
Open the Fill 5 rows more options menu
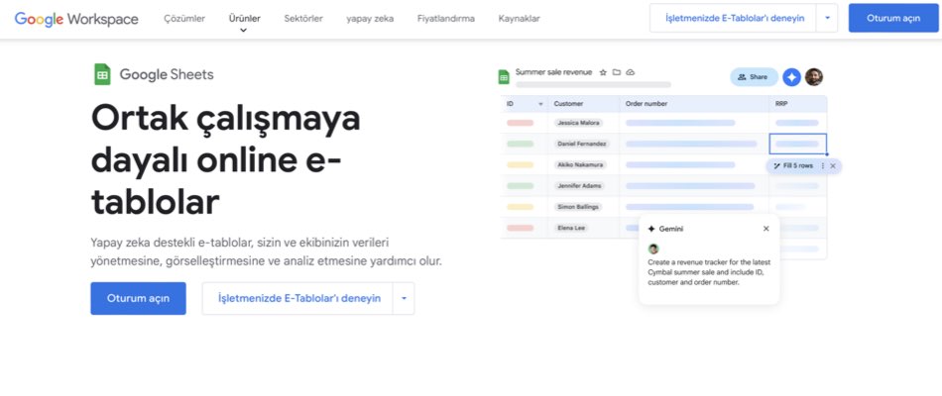click(822, 165)
